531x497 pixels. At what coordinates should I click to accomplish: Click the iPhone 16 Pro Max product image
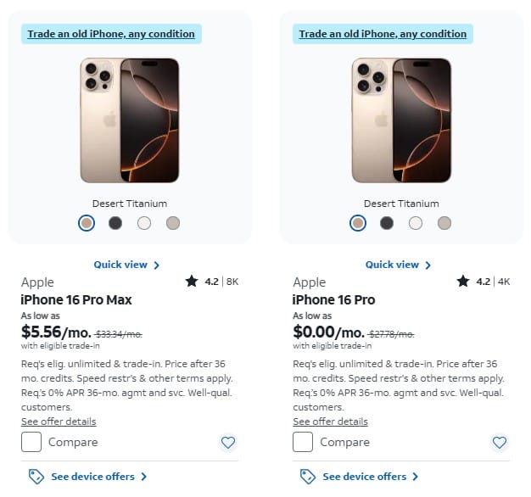point(130,120)
